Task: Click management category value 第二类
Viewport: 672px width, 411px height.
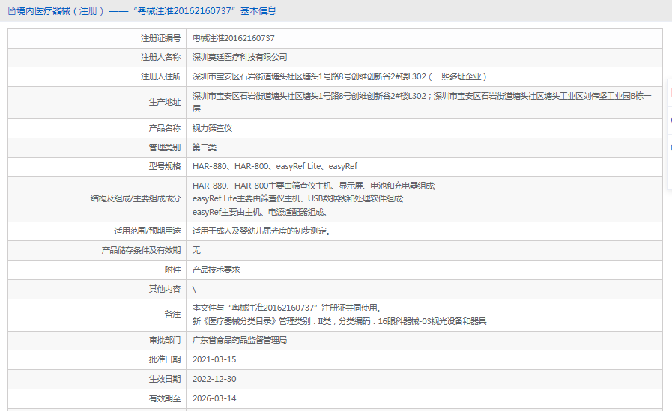Action: coord(205,147)
